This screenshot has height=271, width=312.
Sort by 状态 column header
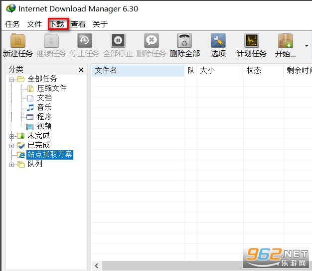tap(264, 70)
